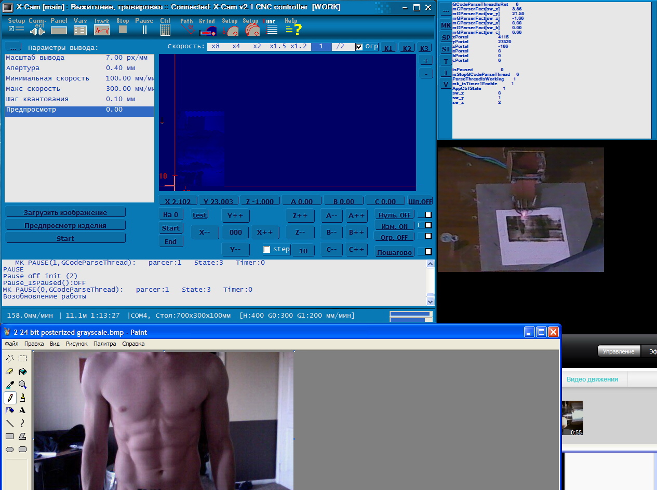657x490 pixels.
Task: Click the Предпросмотр изделия button
Action: tap(65, 225)
